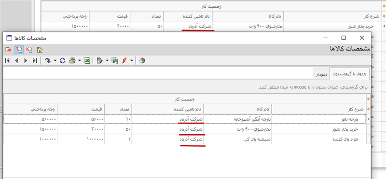Screen dimensions: 386x179
Task: Click the ۱۰۰۰۰۰۰ cell in وجه پرداختی column
Action: (x=31, y=139)
